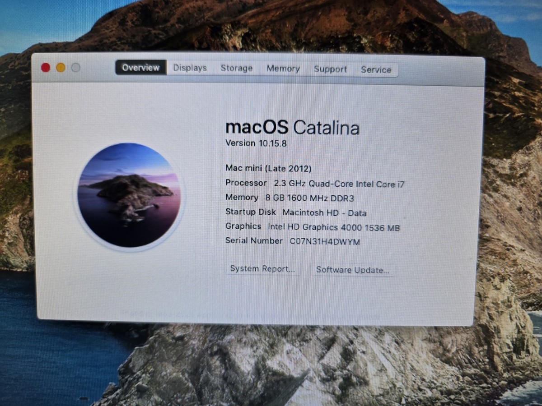Open the Service tab
Viewport: 542px width, 406px height.
click(x=376, y=70)
